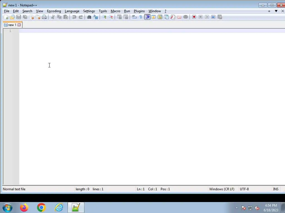Toggle INS insert mode in status bar
Image resolution: width=285 pixels, height=213 pixels.
[276, 189]
